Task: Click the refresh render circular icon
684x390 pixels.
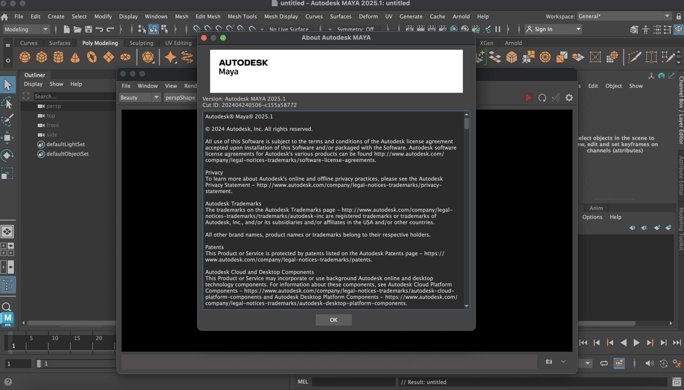Action: (542, 98)
